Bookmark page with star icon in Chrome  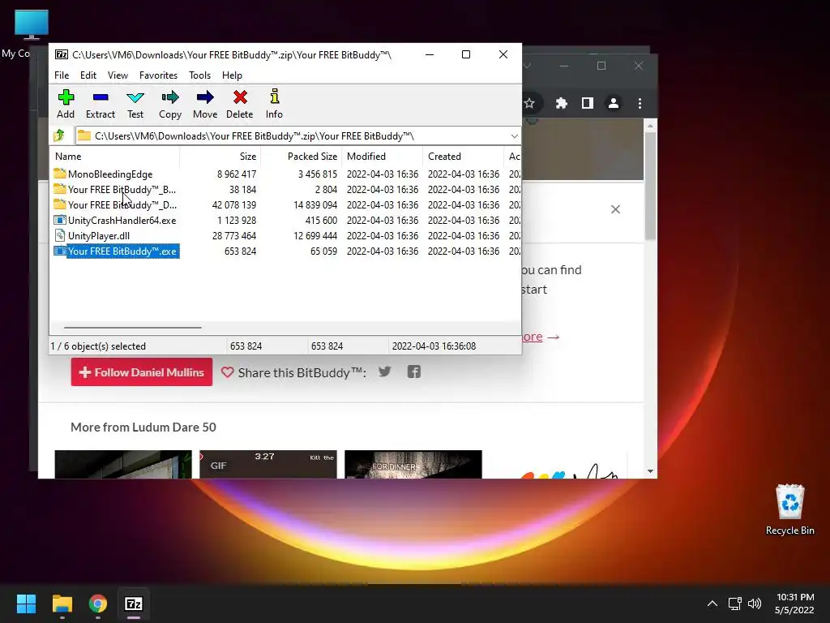pos(528,103)
